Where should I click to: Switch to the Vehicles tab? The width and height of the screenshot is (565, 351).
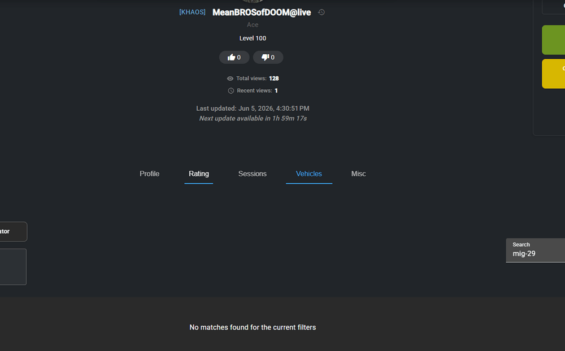click(309, 174)
